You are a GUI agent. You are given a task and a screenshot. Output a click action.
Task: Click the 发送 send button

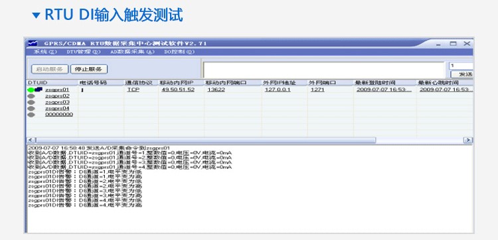point(461,74)
